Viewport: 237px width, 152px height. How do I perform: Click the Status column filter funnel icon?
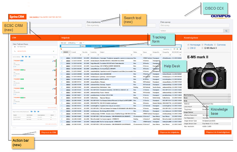pyautogui.click(x=141, y=55)
